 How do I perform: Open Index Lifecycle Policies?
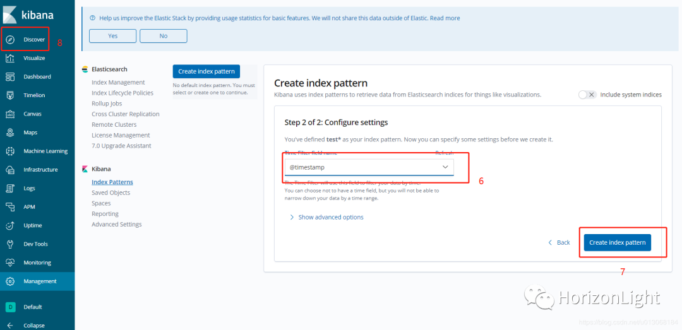[123, 93]
